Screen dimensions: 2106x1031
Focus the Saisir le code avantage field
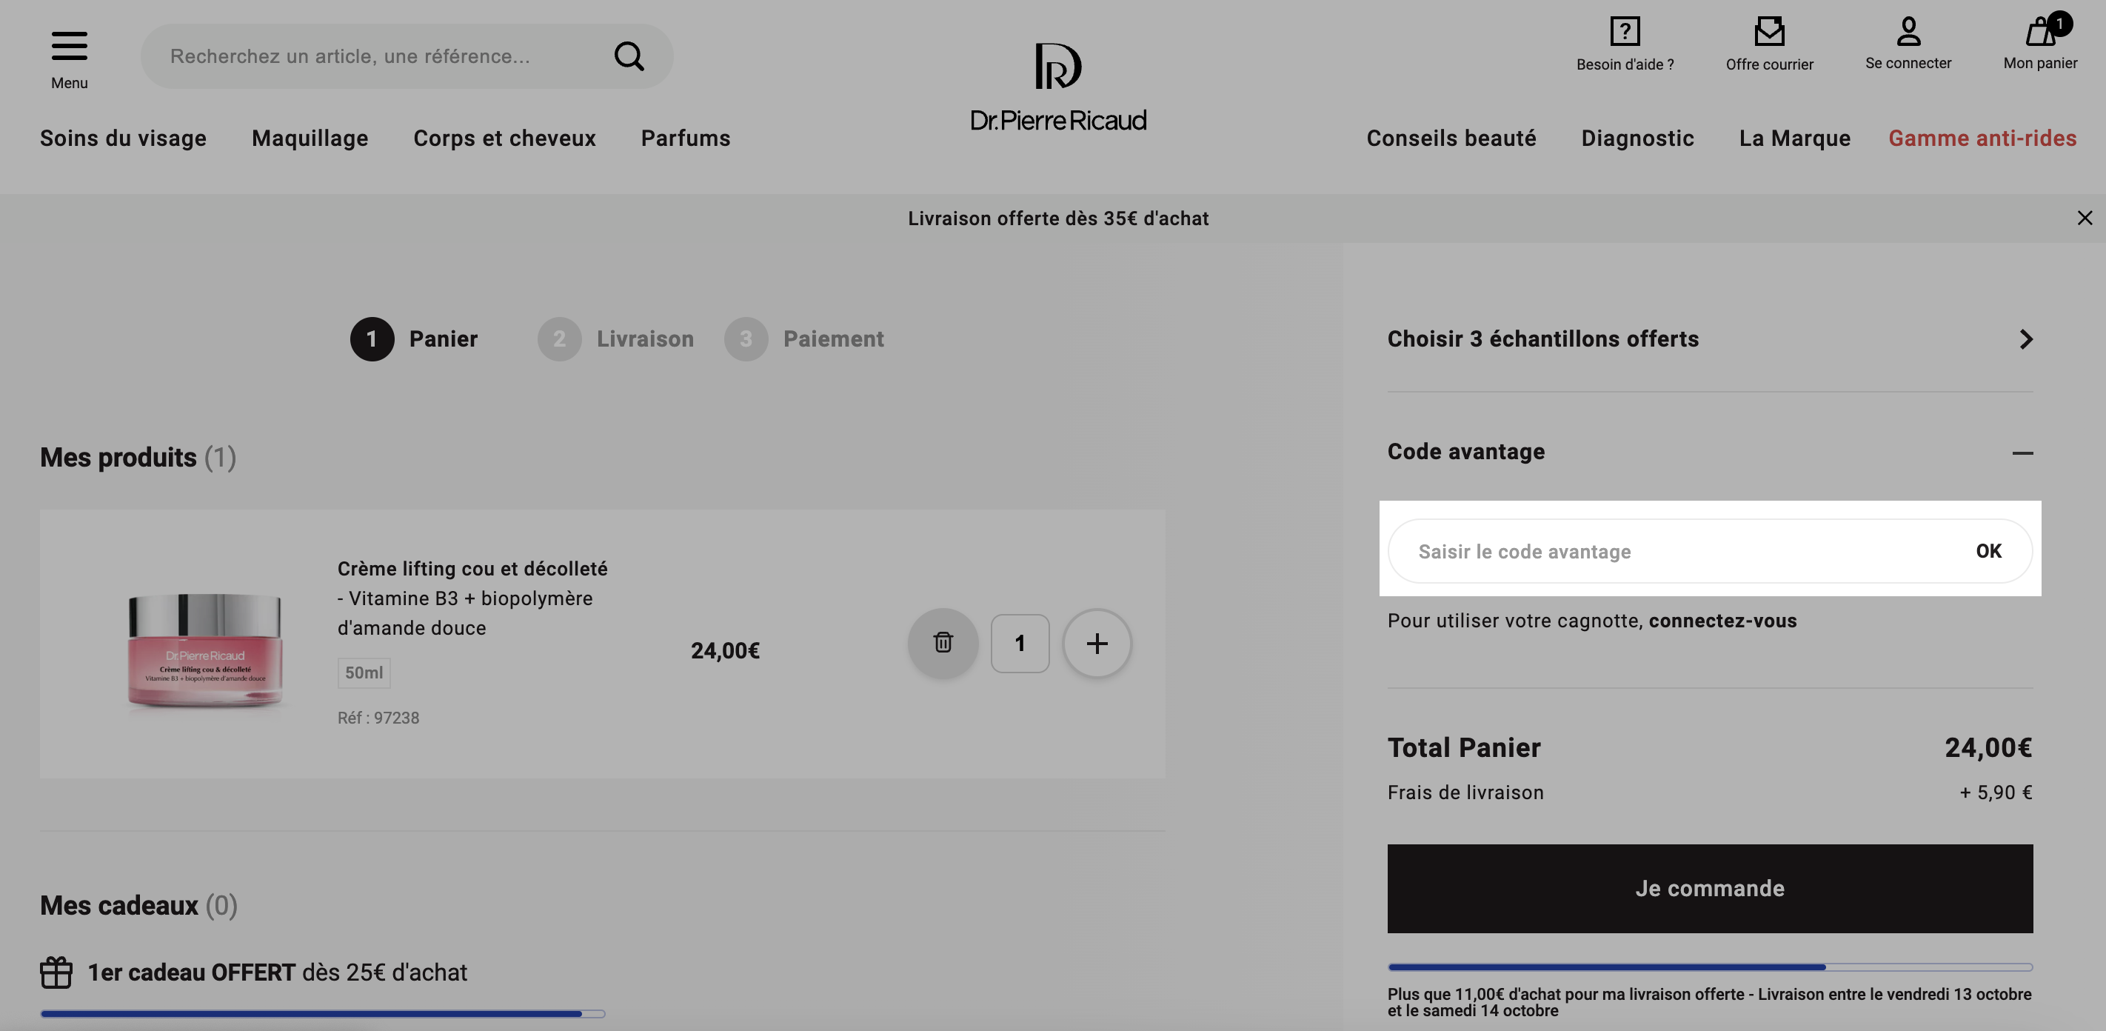[x=1676, y=551]
